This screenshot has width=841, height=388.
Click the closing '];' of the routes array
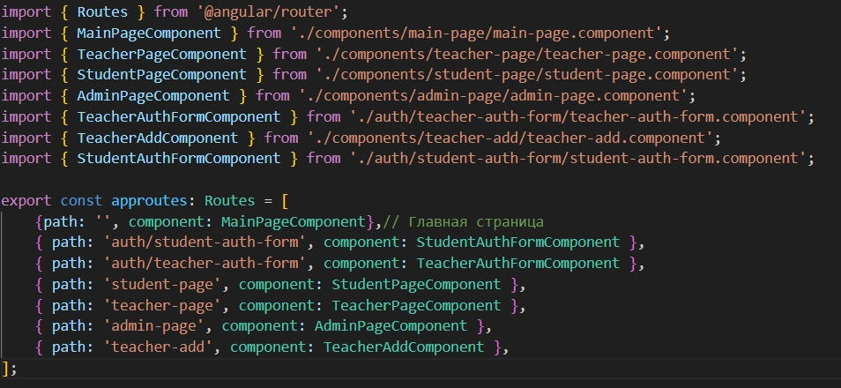[9, 369]
